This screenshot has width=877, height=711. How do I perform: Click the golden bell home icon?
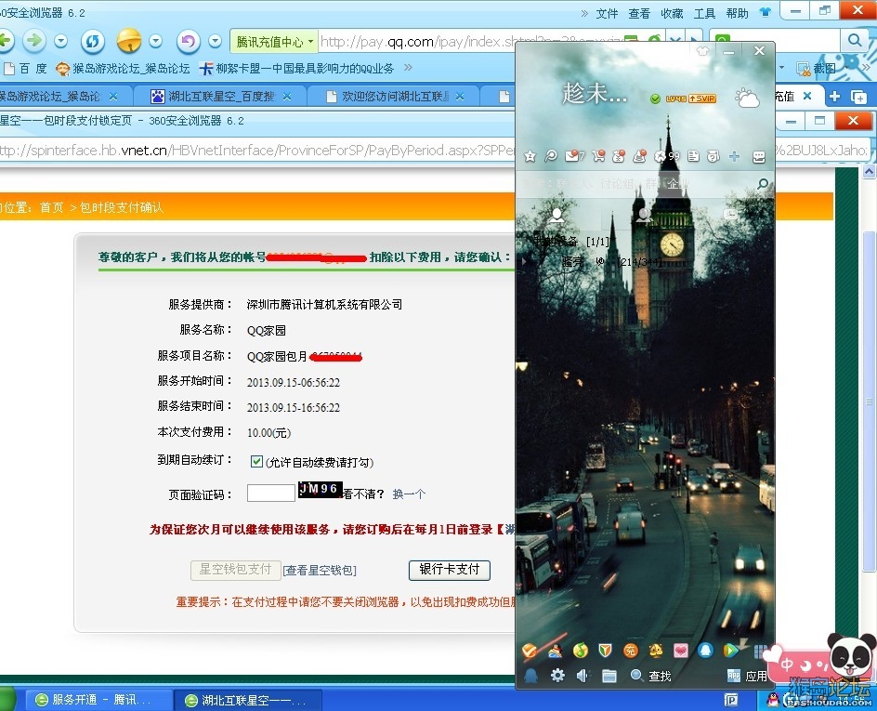click(128, 40)
